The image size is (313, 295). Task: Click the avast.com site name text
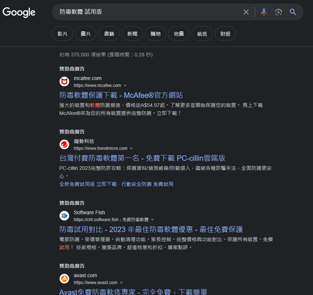[x=85, y=275]
